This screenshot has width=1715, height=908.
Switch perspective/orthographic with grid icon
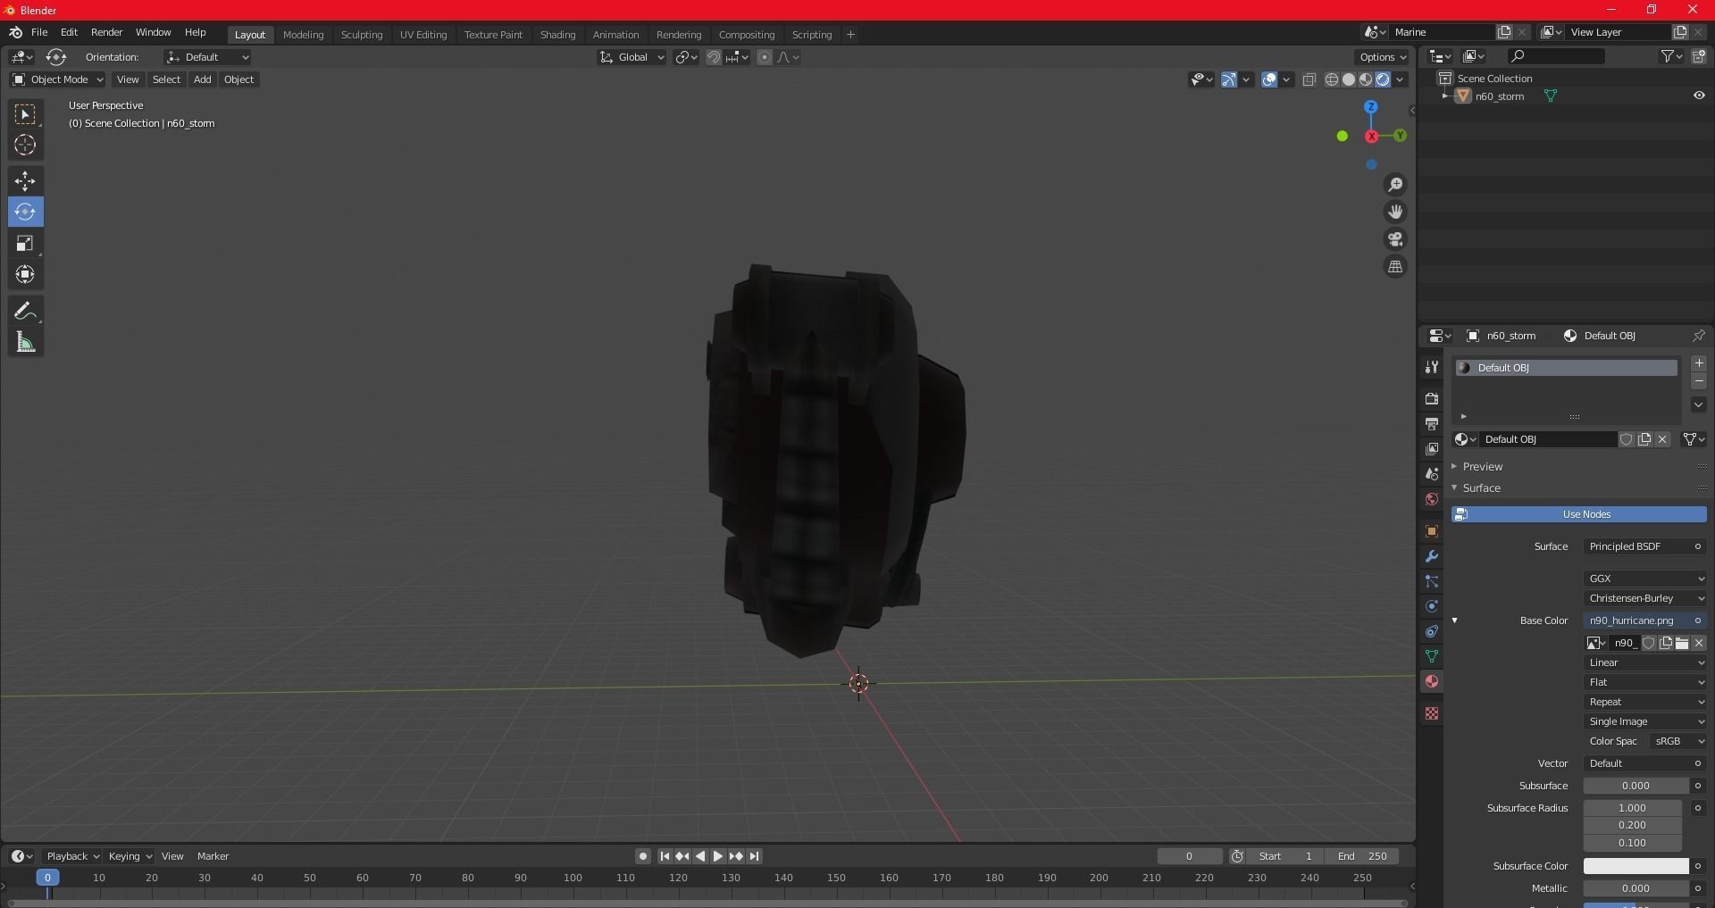(1395, 267)
